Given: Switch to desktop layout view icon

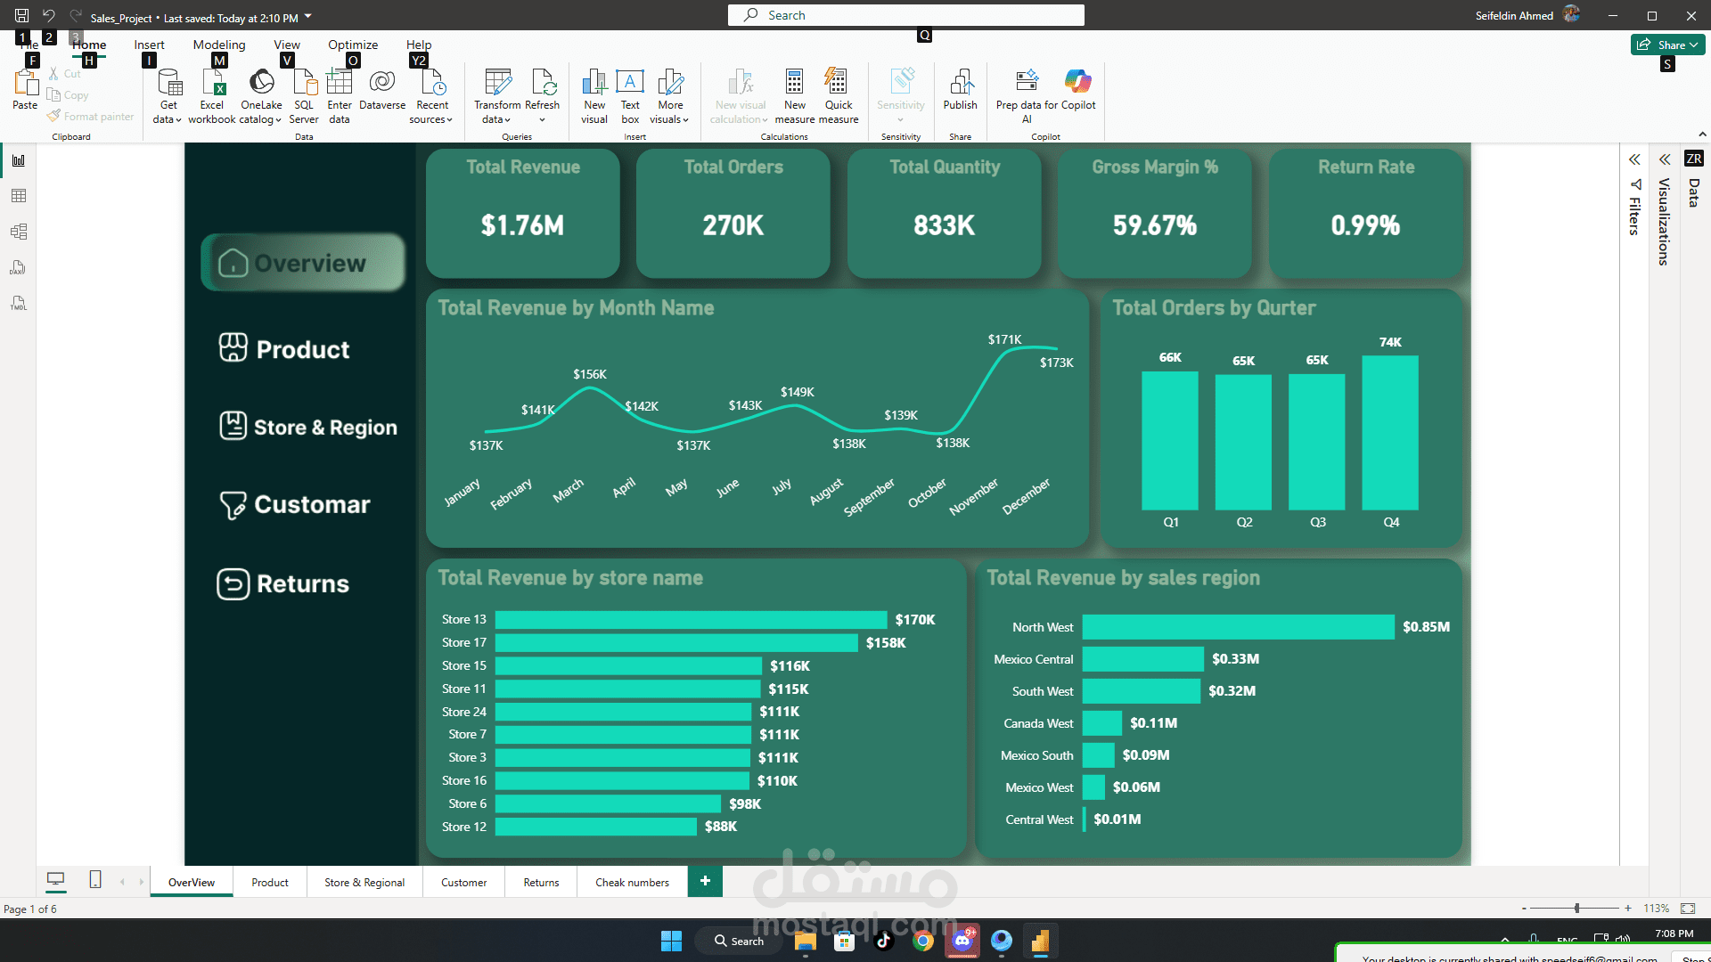Looking at the screenshot, I should click(55, 880).
